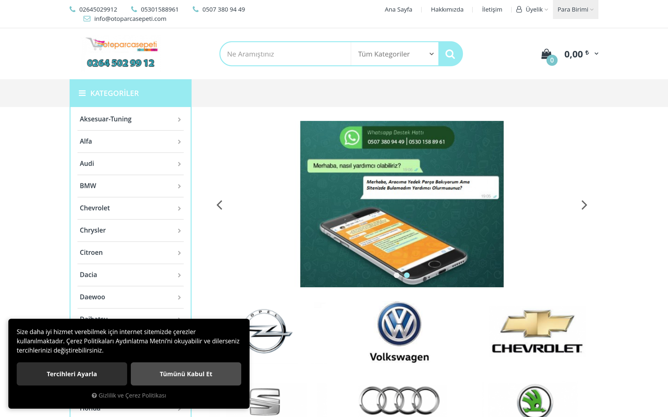Open the Citroen category

pyautogui.click(x=91, y=253)
